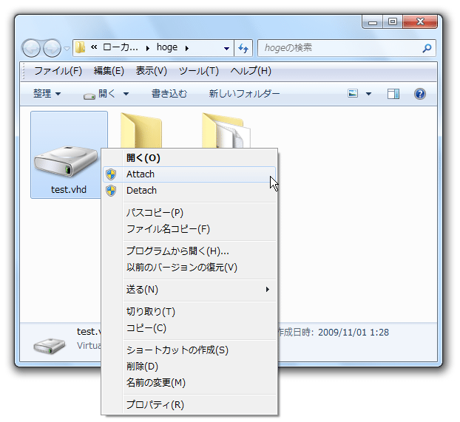Expand the address bar history dropdown
Viewport: 460px width, 422px height.
click(x=226, y=48)
